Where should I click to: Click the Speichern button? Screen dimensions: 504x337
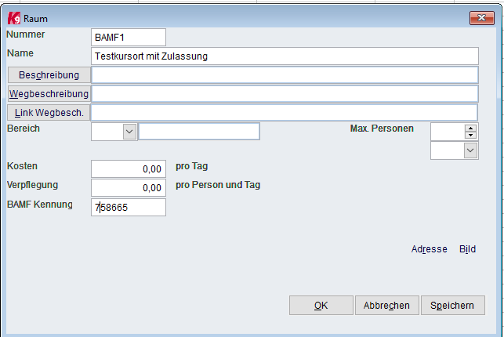pyautogui.click(x=452, y=305)
